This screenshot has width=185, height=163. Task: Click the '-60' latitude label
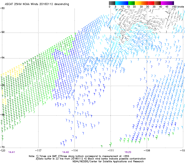(x=2, y=8)
